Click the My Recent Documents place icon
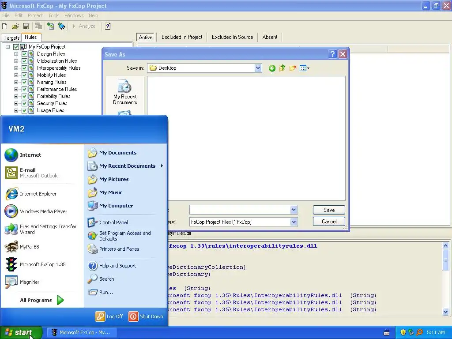The image size is (452, 339). coord(125,92)
